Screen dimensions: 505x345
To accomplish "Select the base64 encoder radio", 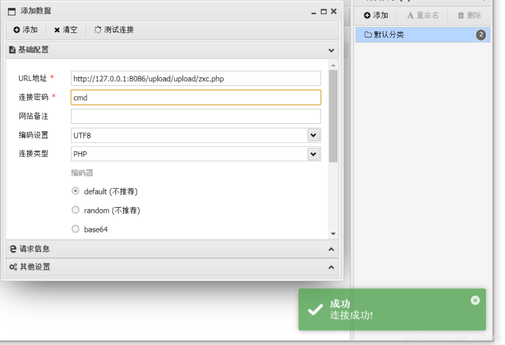I will pos(75,229).
